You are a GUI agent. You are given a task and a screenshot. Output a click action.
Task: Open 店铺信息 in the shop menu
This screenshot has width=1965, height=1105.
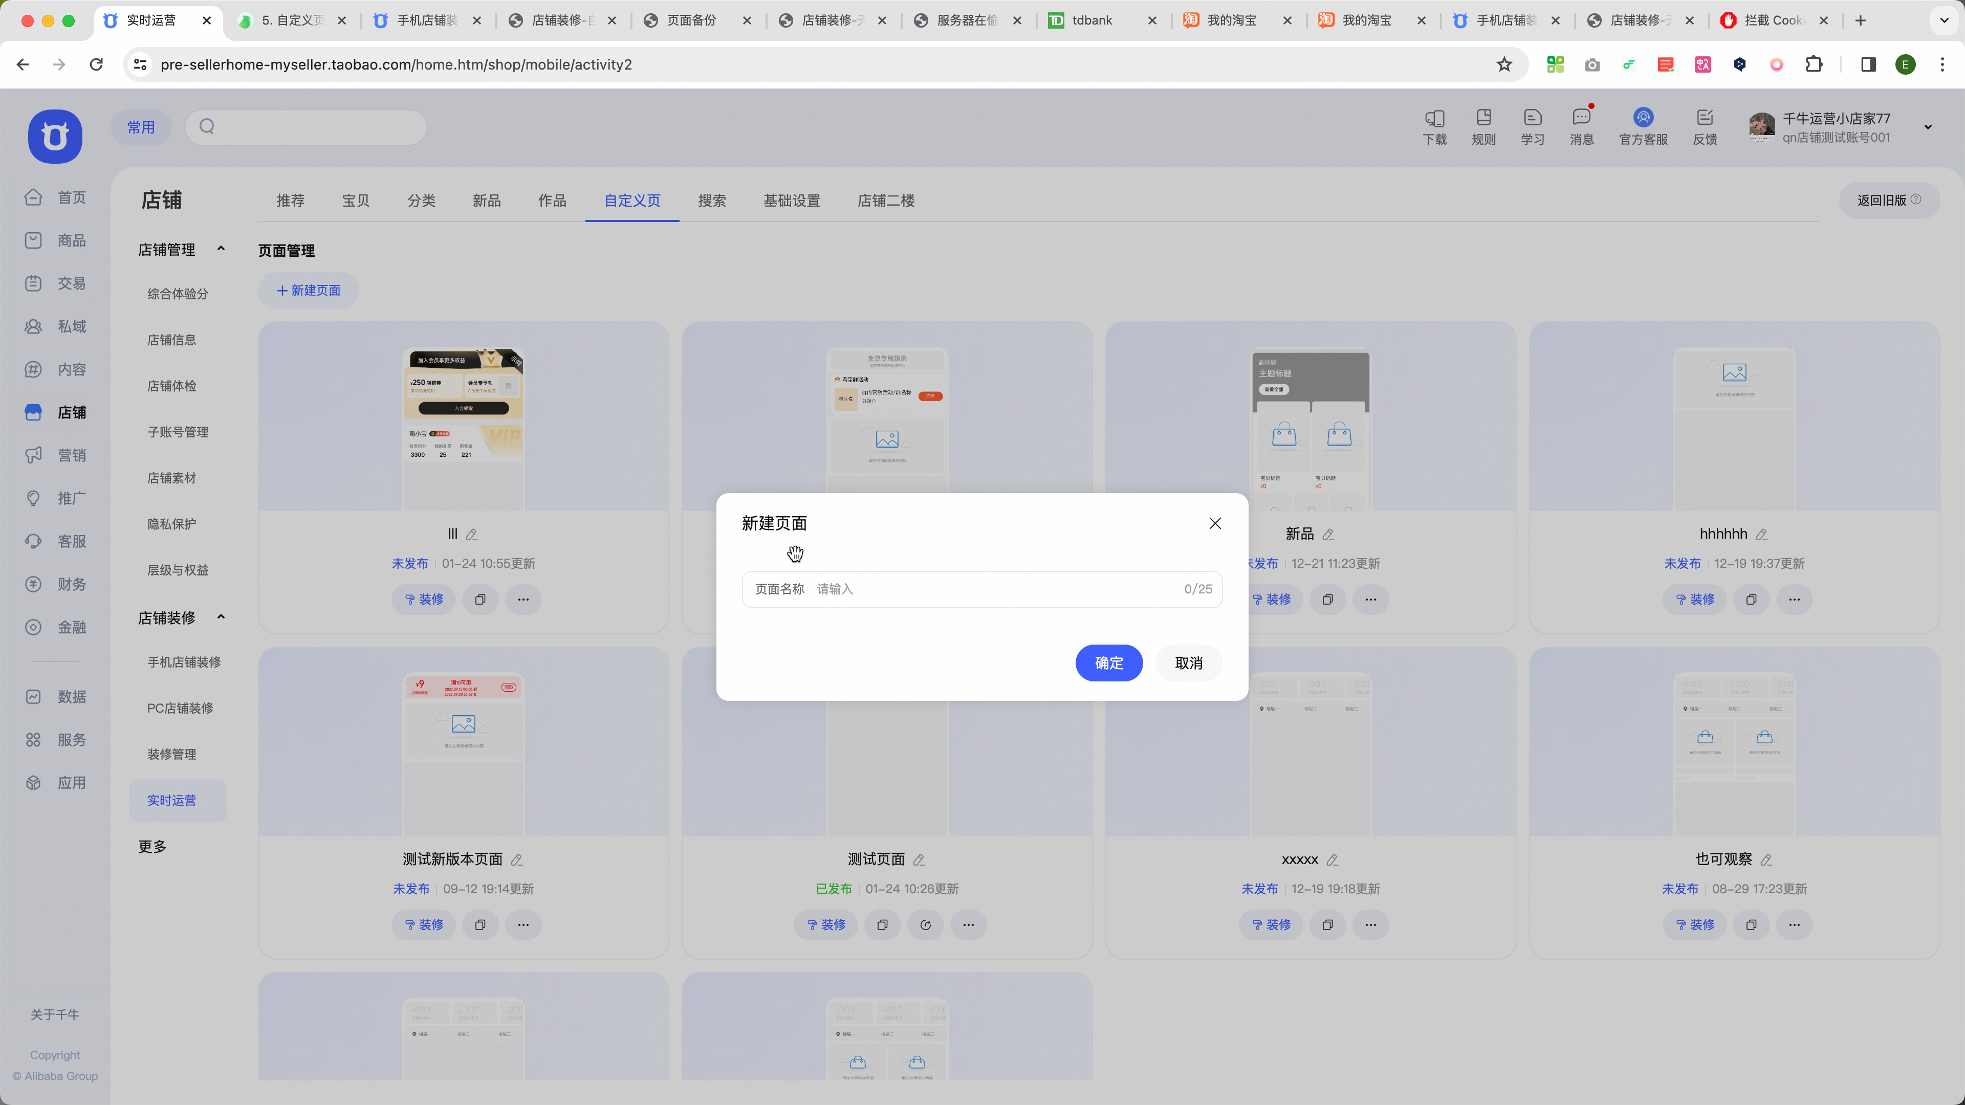171,340
